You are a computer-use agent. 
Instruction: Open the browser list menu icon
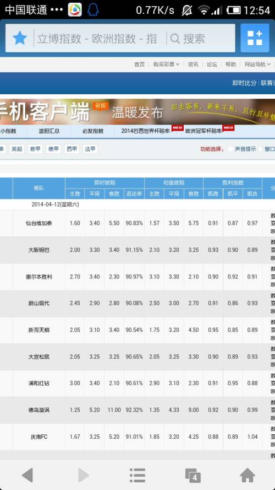(x=137, y=475)
